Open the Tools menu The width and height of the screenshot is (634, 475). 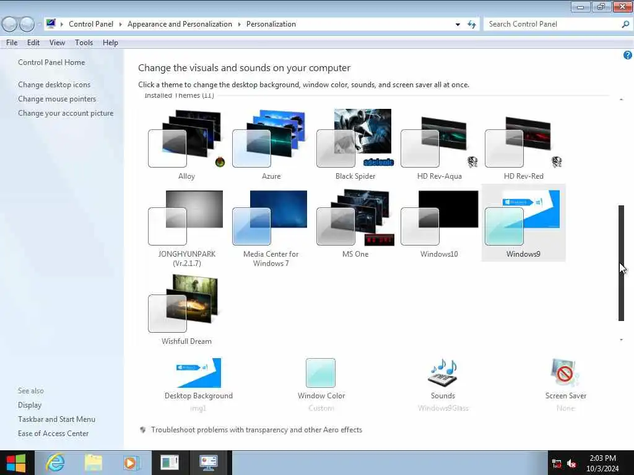[x=84, y=43]
